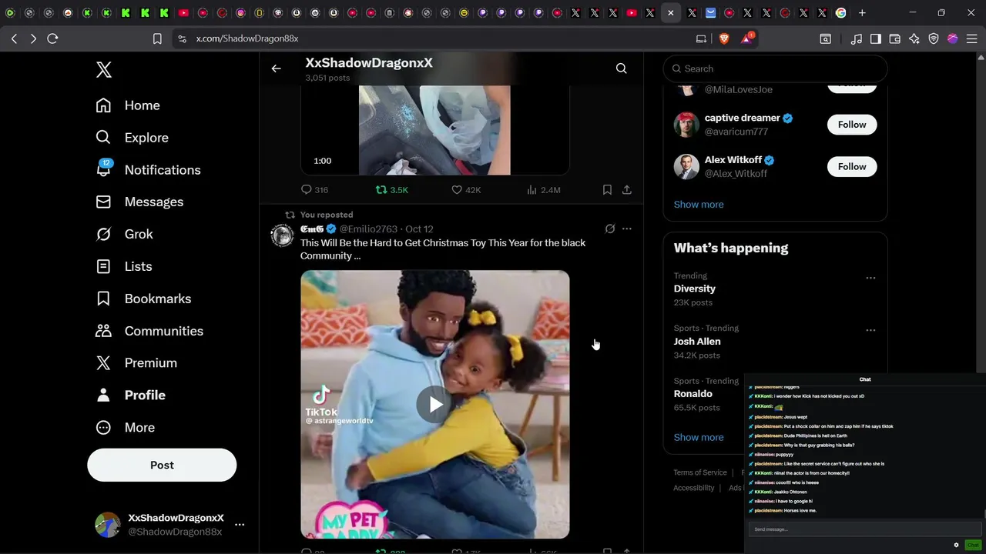Screen dimensions: 986x554
Task: Click browser back button
Action: (14, 38)
